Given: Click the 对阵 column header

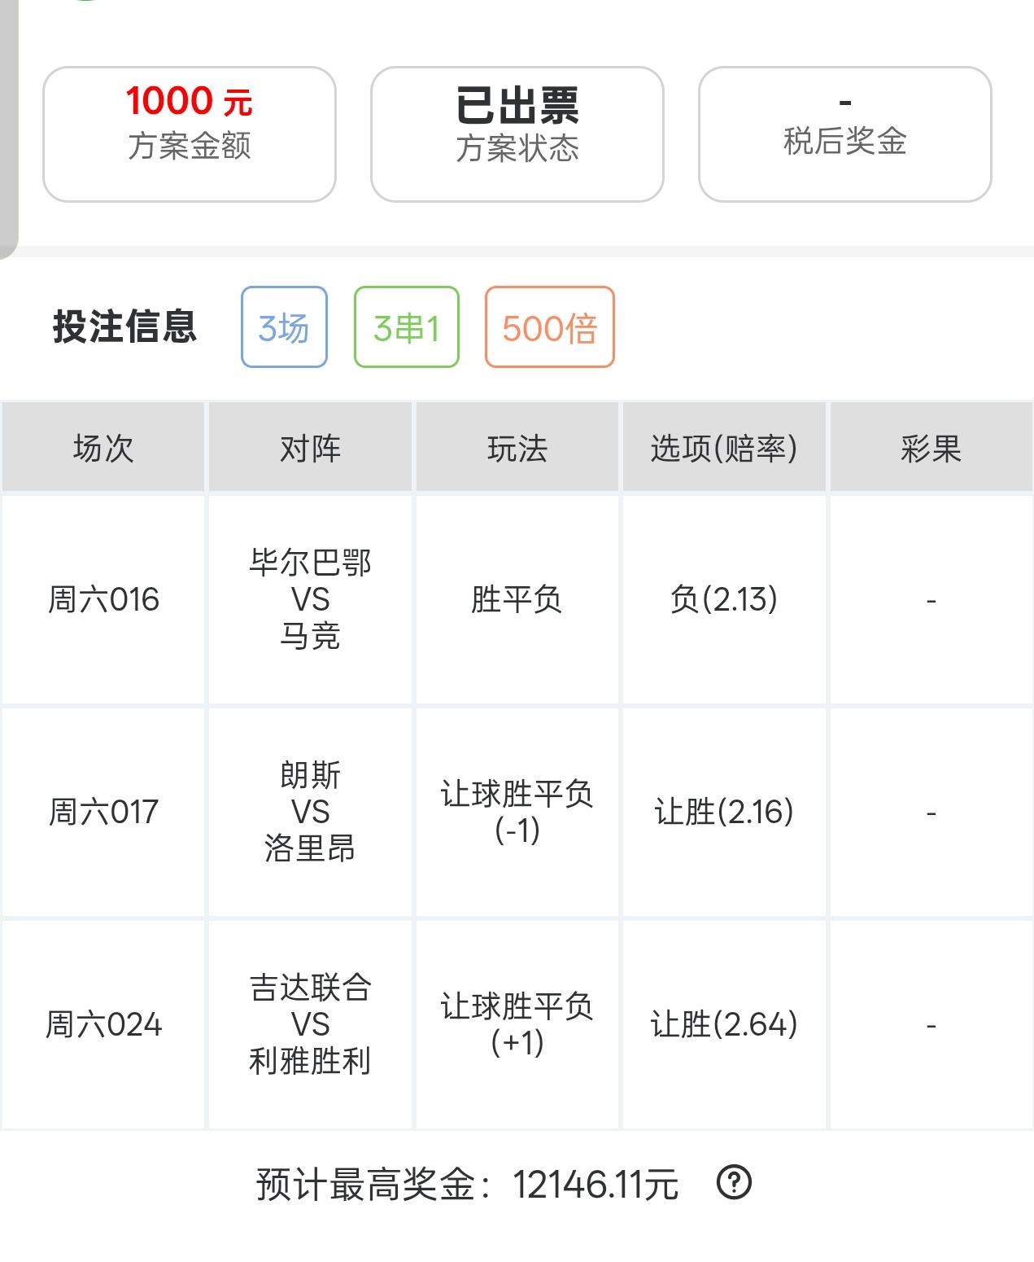Looking at the screenshot, I should tap(310, 448).
